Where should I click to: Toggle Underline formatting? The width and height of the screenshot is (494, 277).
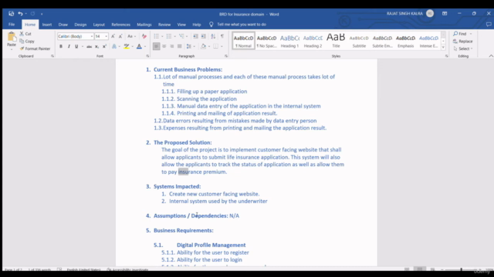(x=76, y=46)
